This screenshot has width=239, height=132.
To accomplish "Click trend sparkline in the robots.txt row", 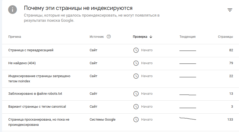I will (x=188, y=95).
